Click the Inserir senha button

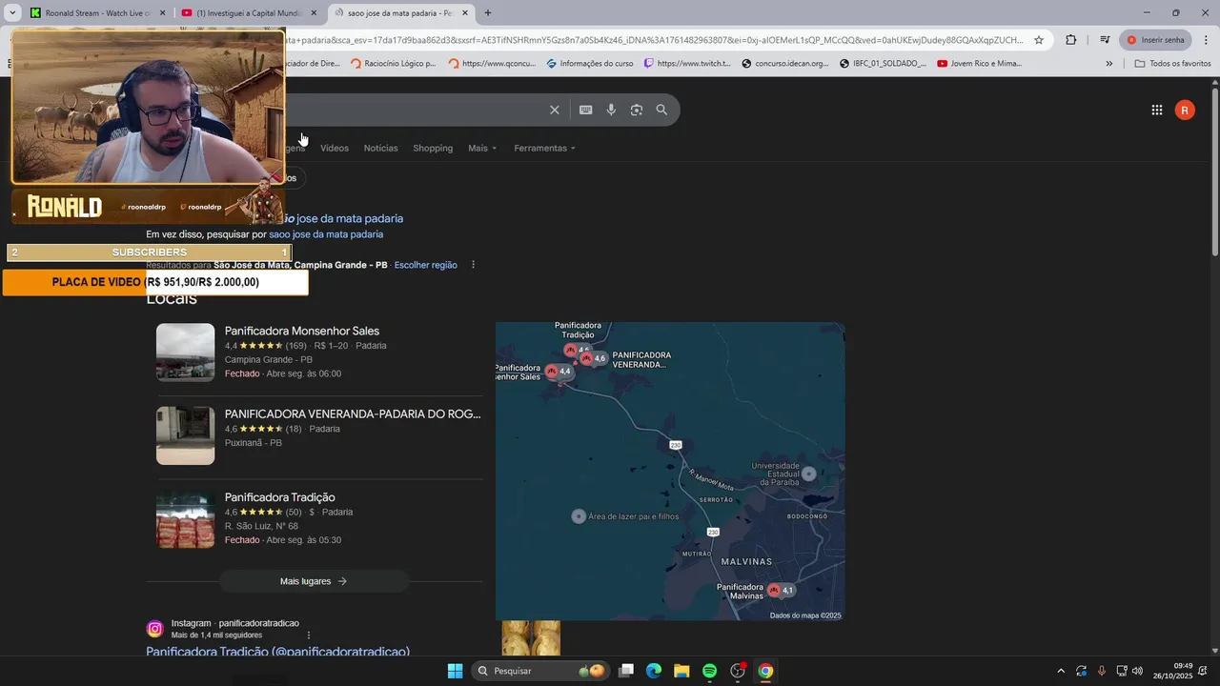coord(1155,40)
